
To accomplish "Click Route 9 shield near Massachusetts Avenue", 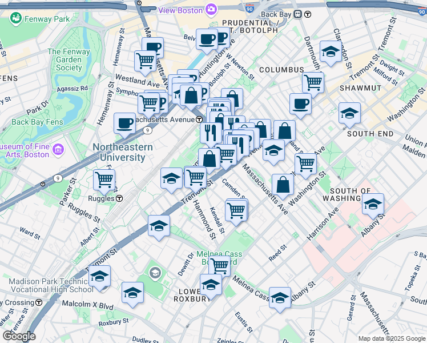I will (147, 130).
